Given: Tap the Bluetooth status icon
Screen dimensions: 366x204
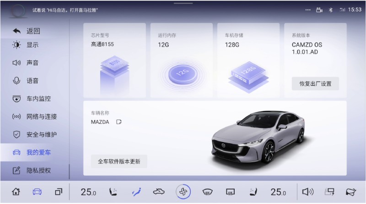Looking at the screenshot, I should (330, 10).
